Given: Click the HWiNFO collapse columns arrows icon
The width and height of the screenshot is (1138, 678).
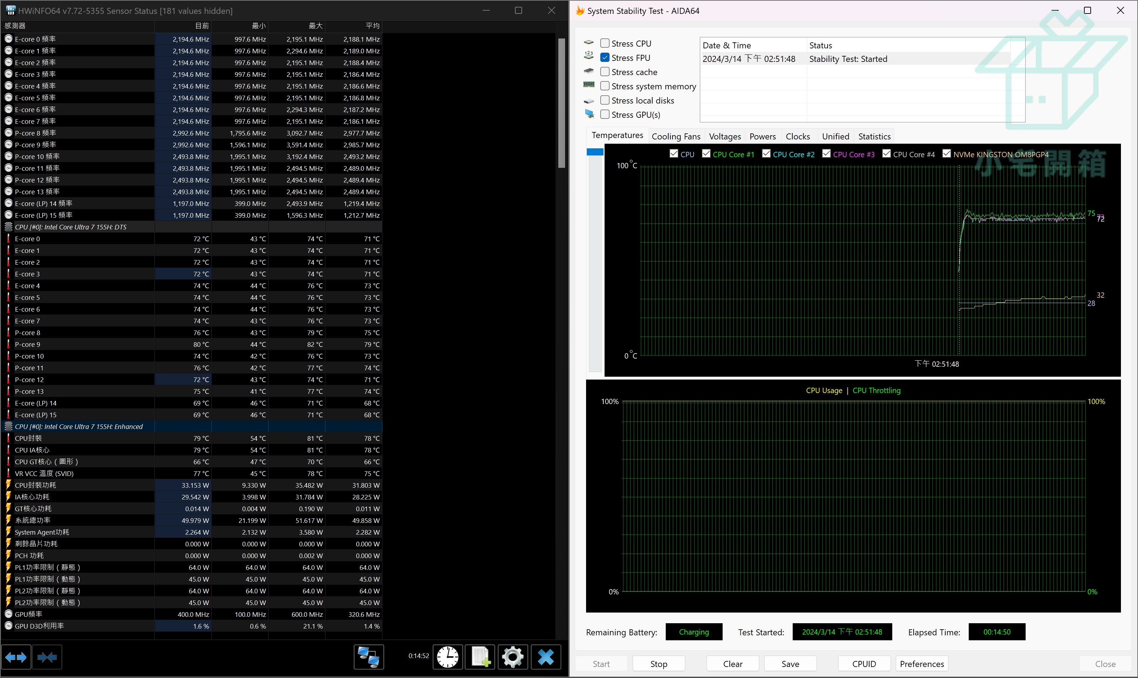Looking at the screenshot, I should (47, 657).
